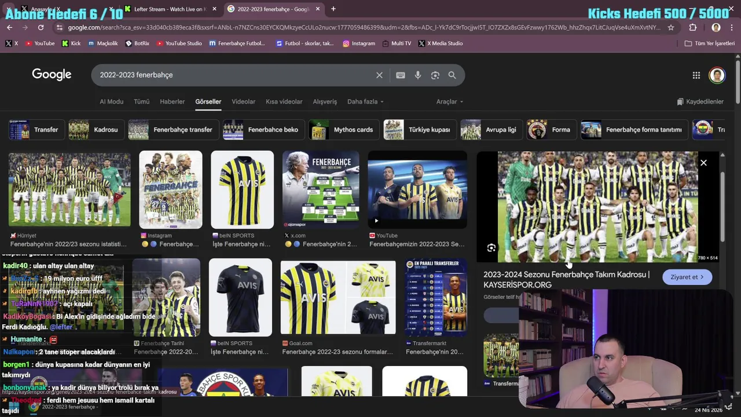Open the Chrome three-dot menu
Screen dimensions: 741x417
pos(732,27)
